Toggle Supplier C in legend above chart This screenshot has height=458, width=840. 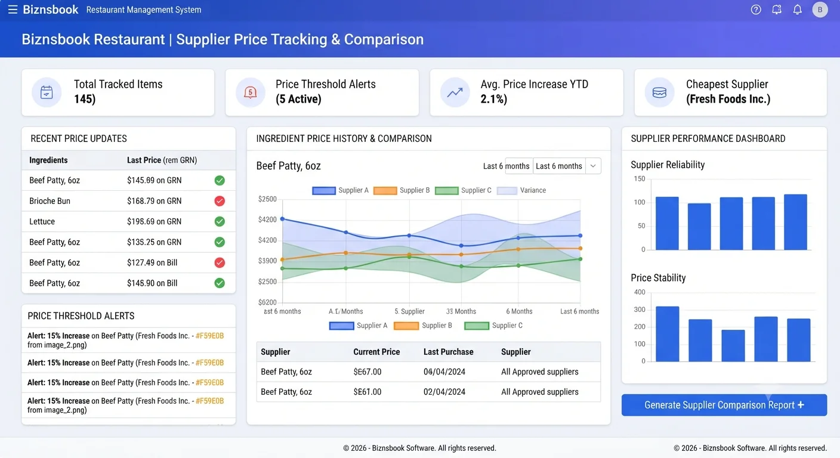(464, 190)
